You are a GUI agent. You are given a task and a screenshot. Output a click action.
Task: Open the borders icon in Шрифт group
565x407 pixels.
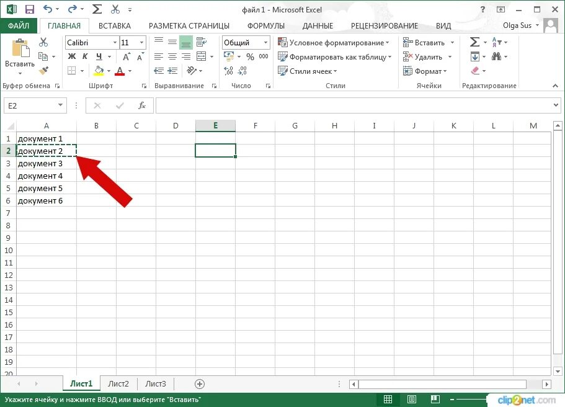coord(72,71)
